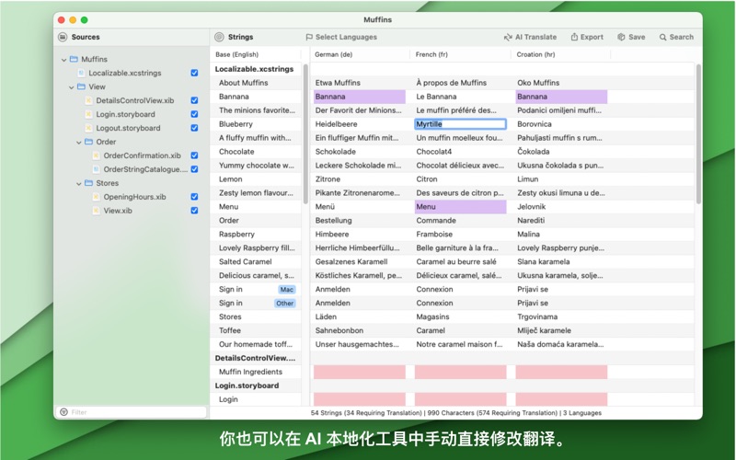Toggle the Logout.storyboard checkbox
The height and width of the screenshot is (460, 736).
(x=194, y=128)
